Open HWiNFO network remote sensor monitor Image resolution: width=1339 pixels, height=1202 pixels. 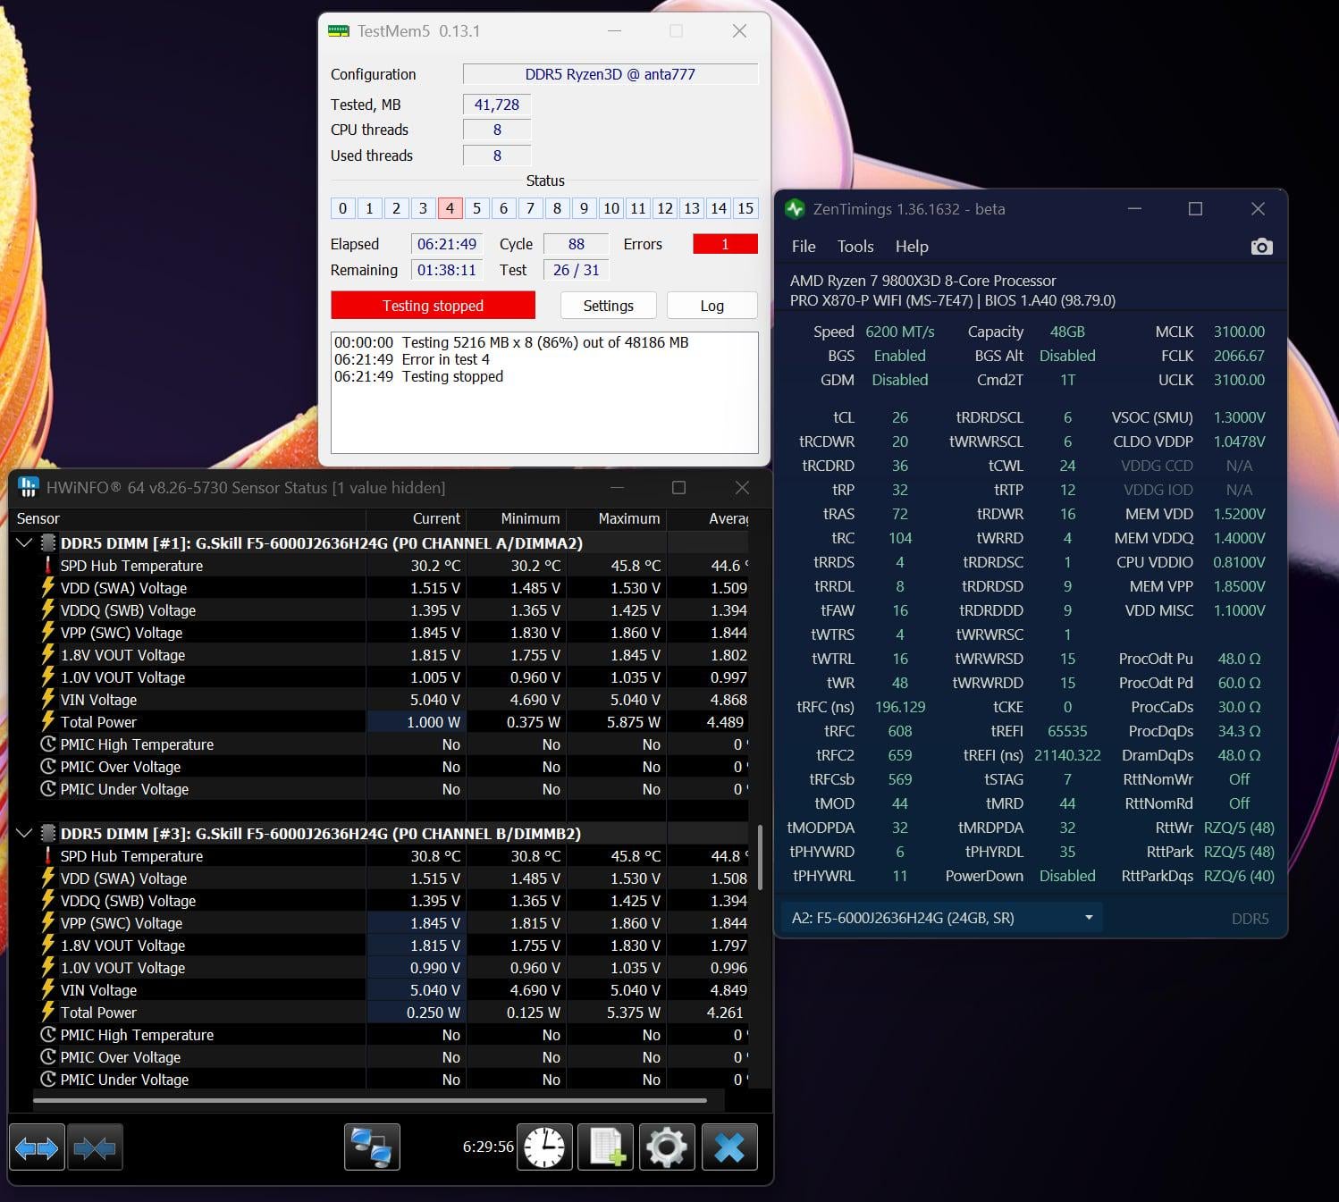point(372,1147)
